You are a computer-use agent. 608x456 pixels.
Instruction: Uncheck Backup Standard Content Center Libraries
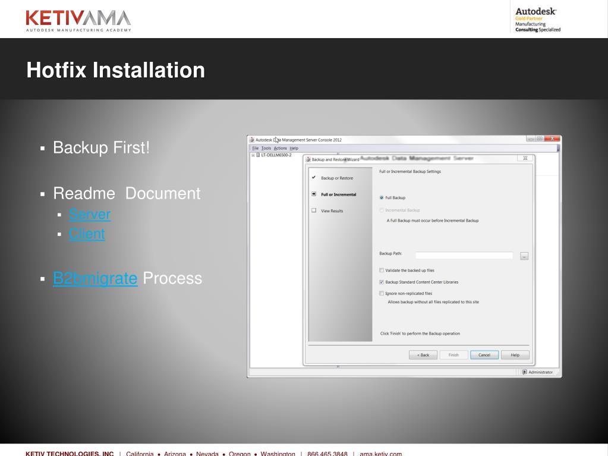382,282
